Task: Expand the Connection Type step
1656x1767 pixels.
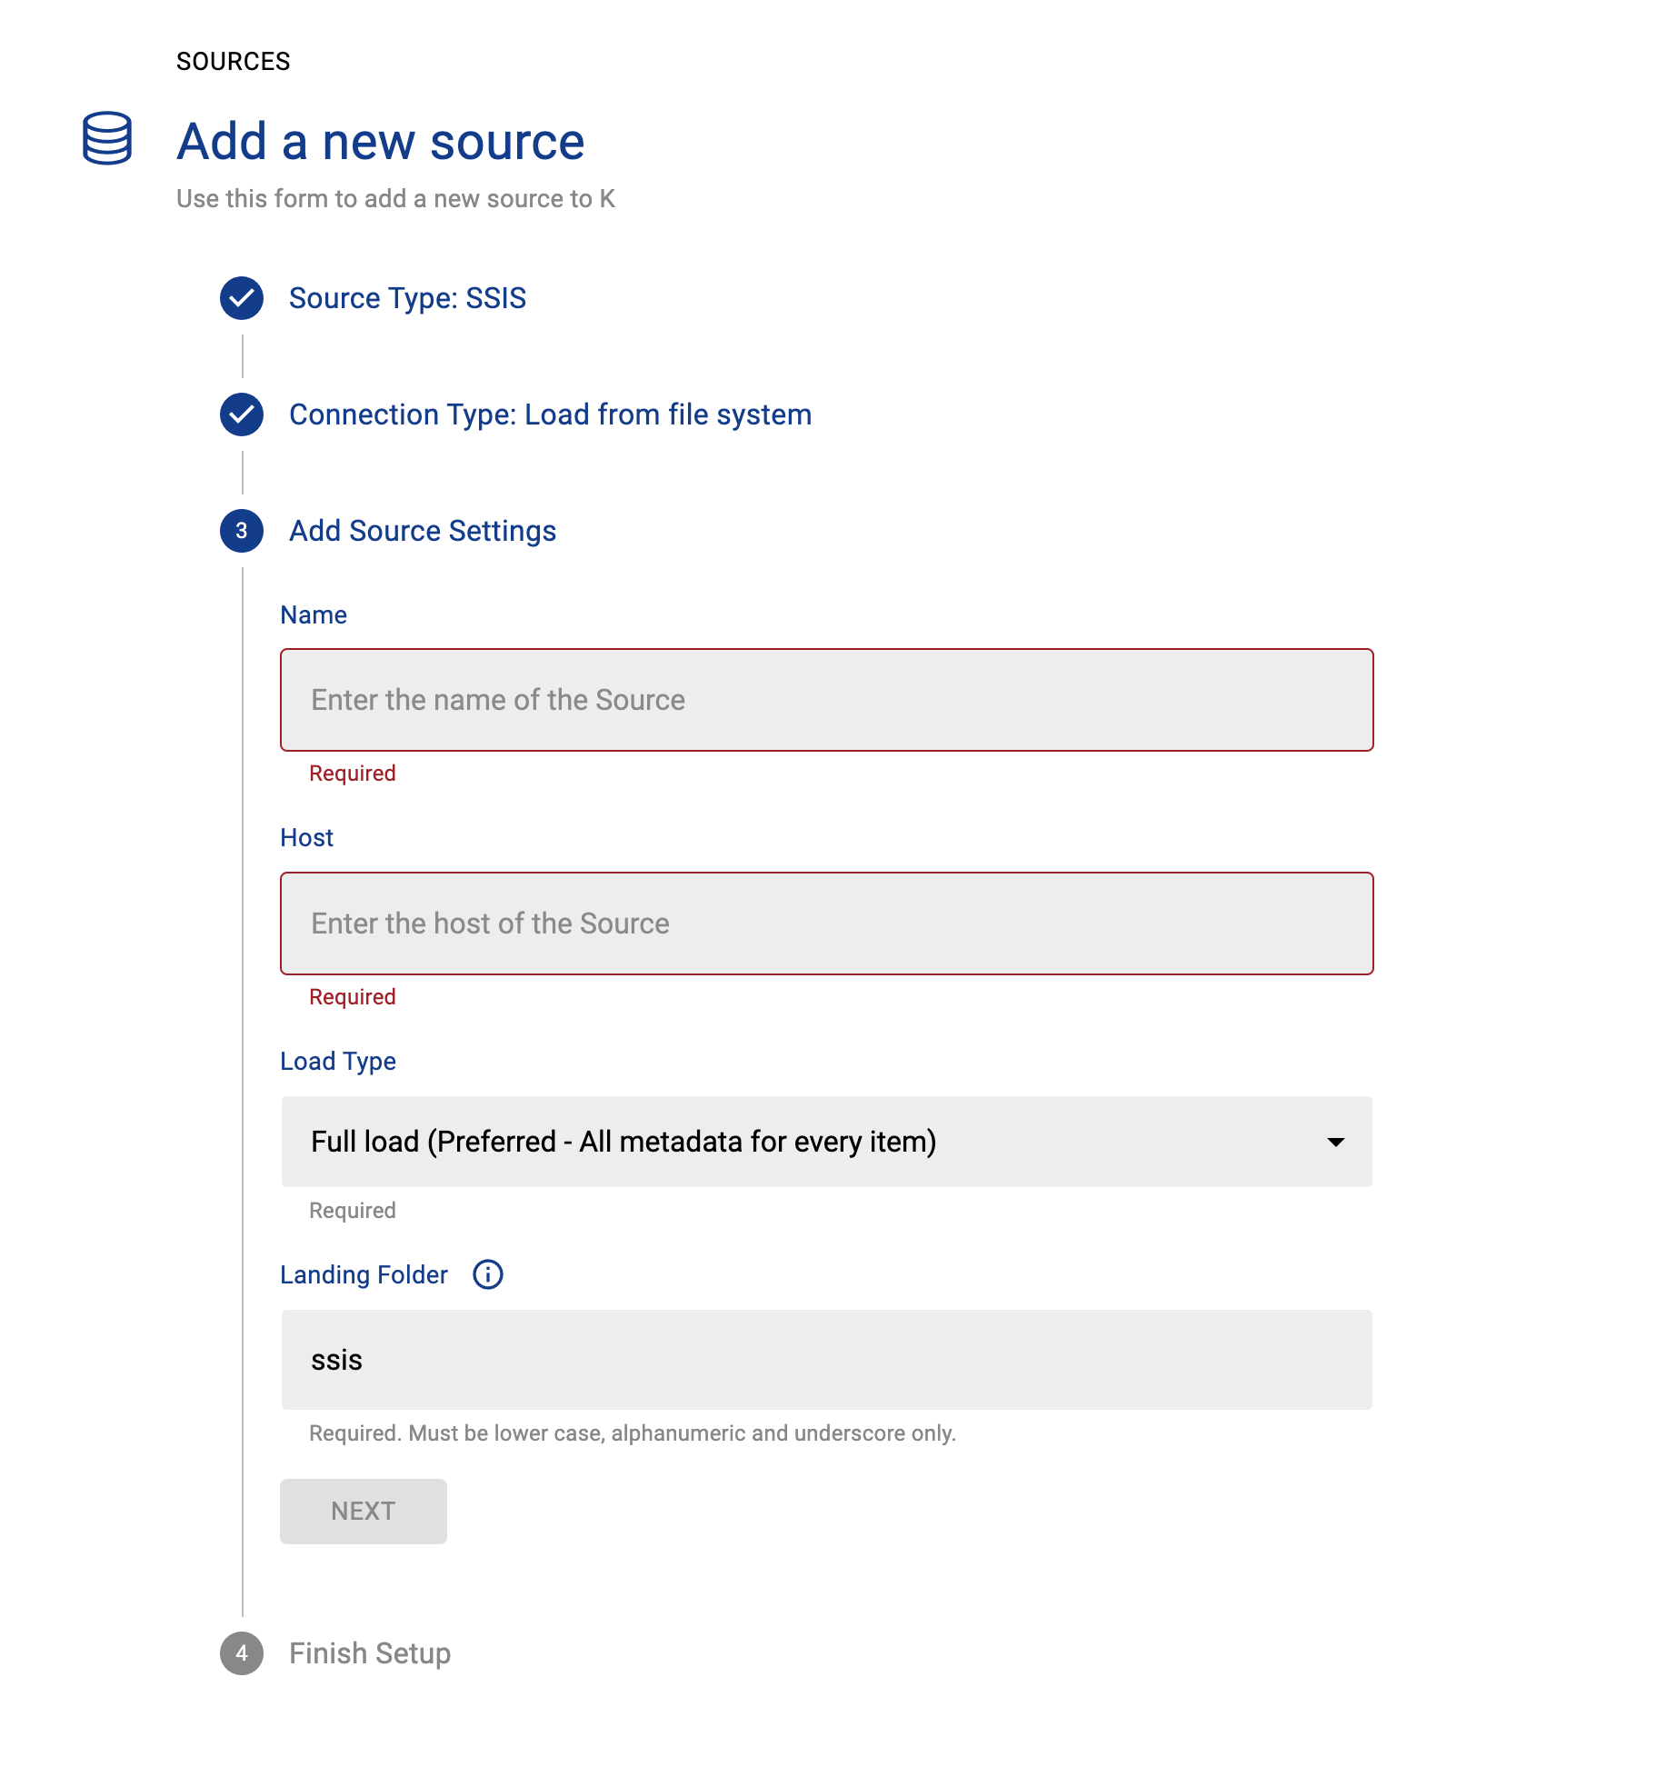Action: pos(550,414)
